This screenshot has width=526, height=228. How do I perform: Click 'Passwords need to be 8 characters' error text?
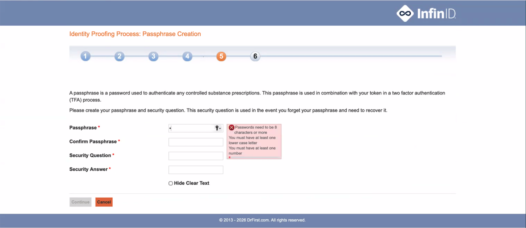(x=255, y=130)
